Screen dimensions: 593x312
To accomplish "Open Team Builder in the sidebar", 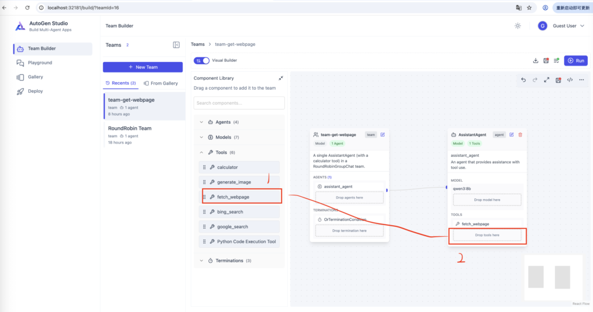I will (53, 49).
